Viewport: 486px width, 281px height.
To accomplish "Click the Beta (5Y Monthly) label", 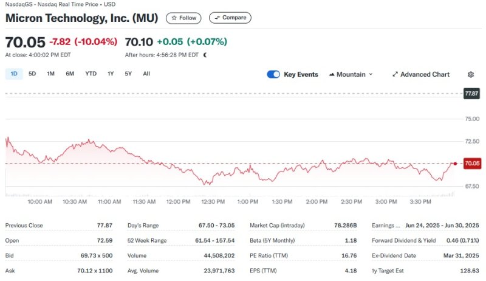I will tap(272, 241).
